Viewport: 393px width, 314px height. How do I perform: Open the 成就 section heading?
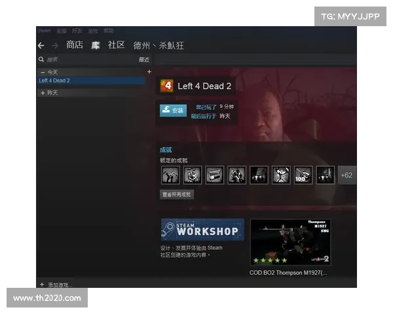[166, 150]
